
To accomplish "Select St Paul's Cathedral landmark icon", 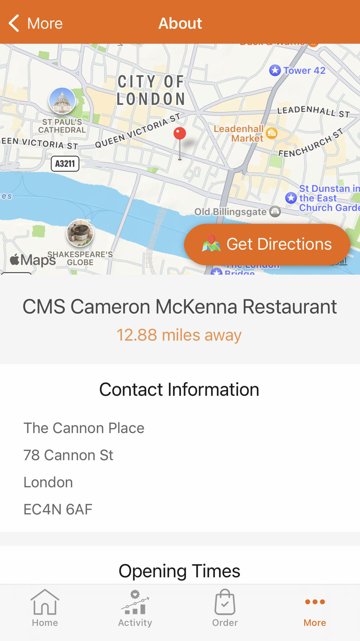I will coord(62,101).
